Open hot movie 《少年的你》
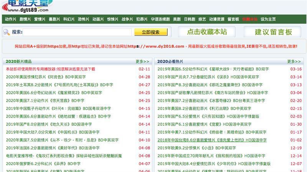This screenshot has height=172, width=307. coord(214,164)
